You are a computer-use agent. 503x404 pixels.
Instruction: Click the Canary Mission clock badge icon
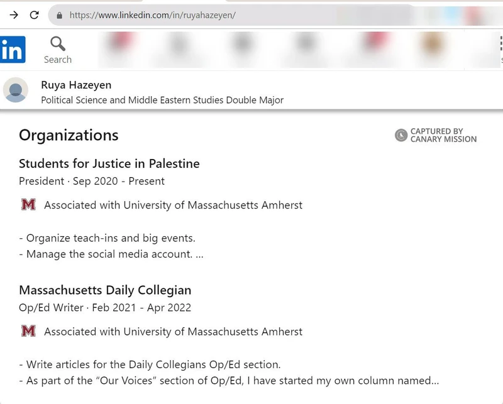(x=400, y=136)
